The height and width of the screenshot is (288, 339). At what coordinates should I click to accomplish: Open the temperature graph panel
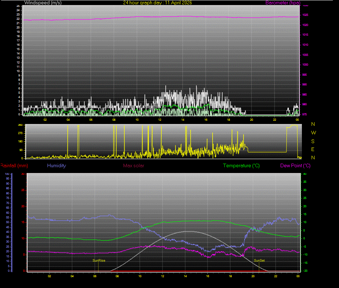coord(162,223)
